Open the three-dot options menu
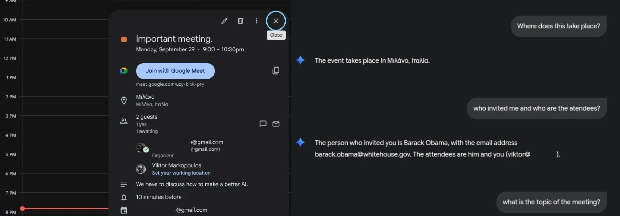620x216 pixels. [x=257, y=21]
